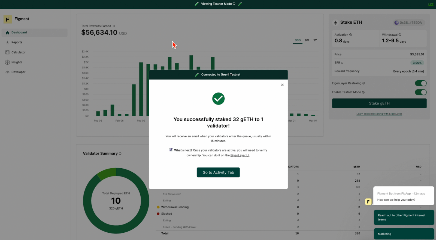Open Reports via download icon
The height and width of the screenshot is (240, 436).
click(7, 42)
